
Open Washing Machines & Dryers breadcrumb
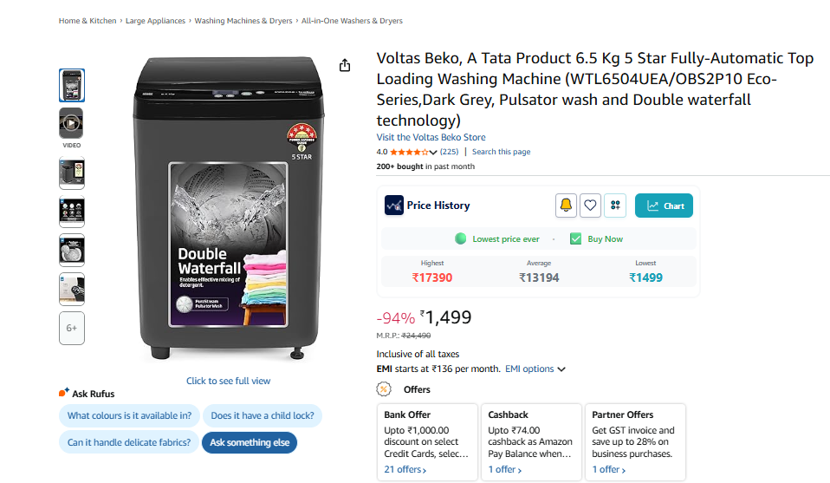[x=243, y=21]
